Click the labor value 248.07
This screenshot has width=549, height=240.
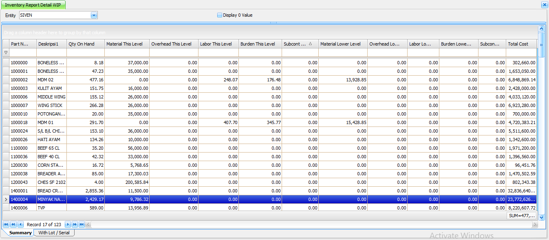point(218,80)
